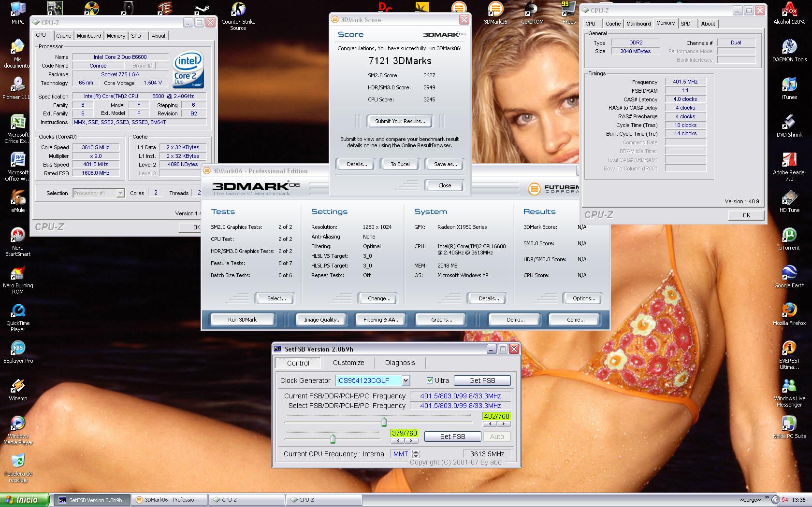Open Google Earth desktop icon
Viewport: 812px width, 507px height.
click(x=789, y=276)
